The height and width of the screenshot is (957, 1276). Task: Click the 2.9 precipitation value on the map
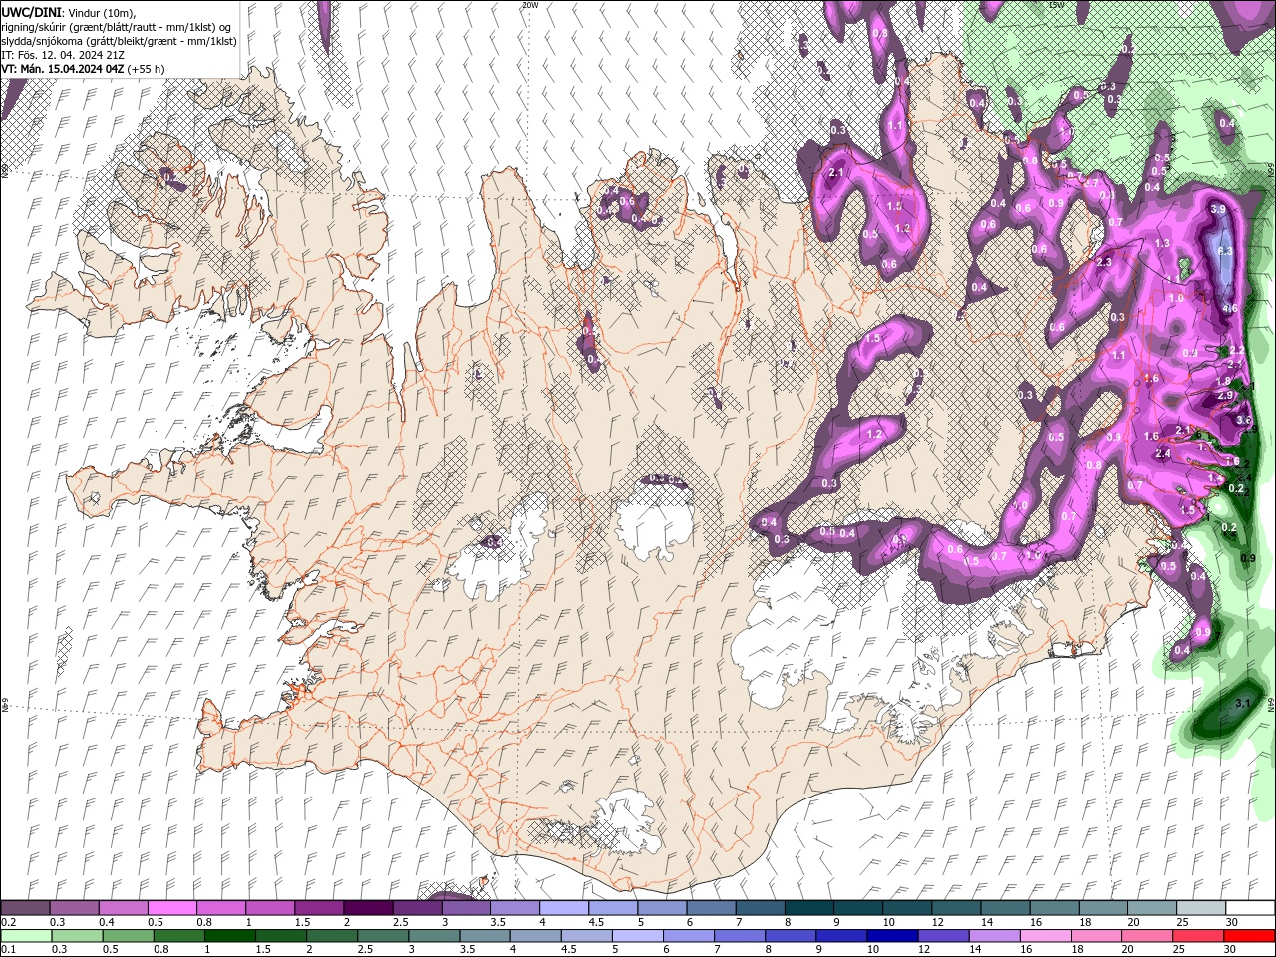(1225, 396)
